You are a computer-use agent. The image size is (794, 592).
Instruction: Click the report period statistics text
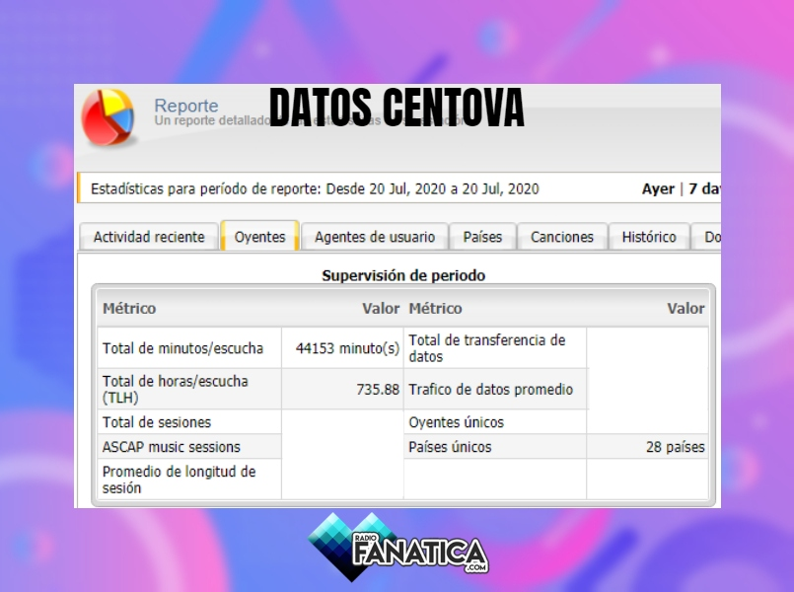click(x=315, y=188)
